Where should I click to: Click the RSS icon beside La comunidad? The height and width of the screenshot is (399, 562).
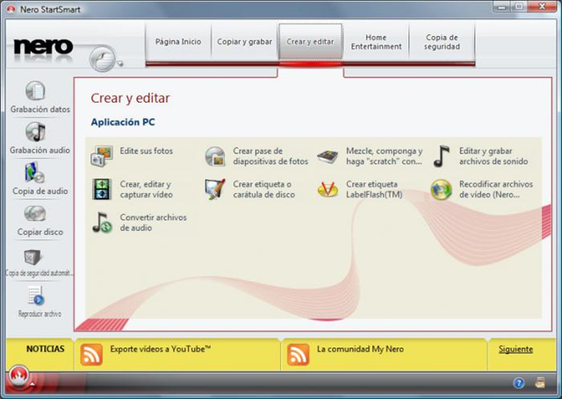click(299, 354)
